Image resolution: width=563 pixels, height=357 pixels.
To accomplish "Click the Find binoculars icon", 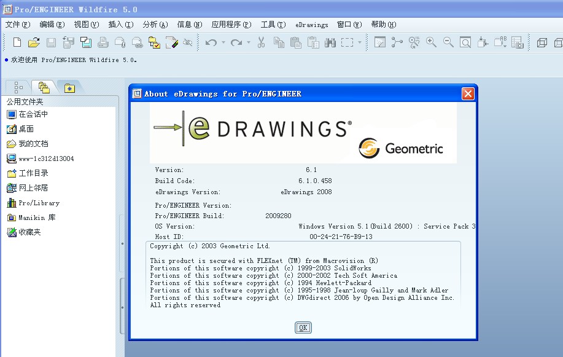I will click(x=330, y=42).
